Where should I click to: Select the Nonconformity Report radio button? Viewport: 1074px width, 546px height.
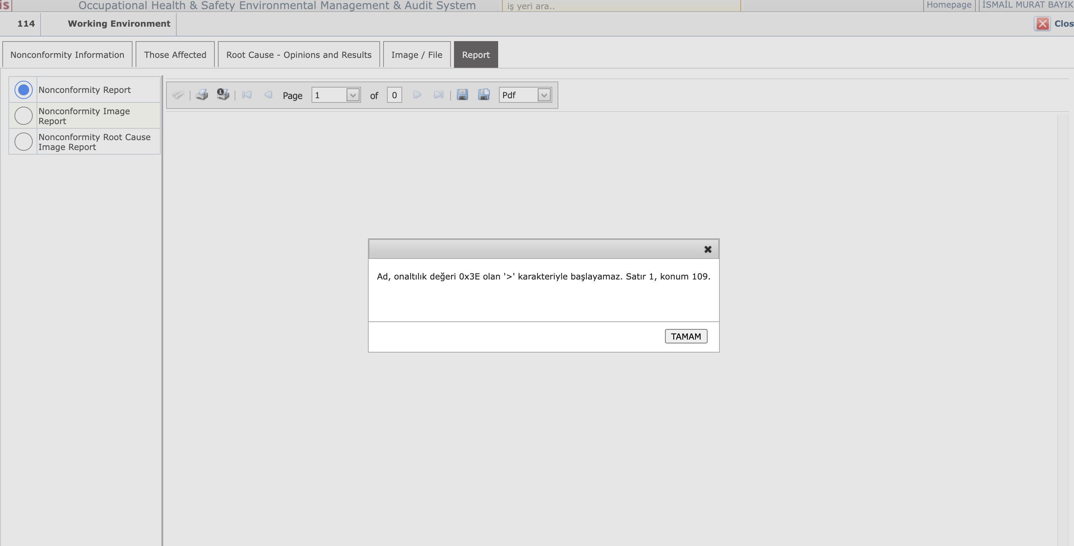coord(23,90)
